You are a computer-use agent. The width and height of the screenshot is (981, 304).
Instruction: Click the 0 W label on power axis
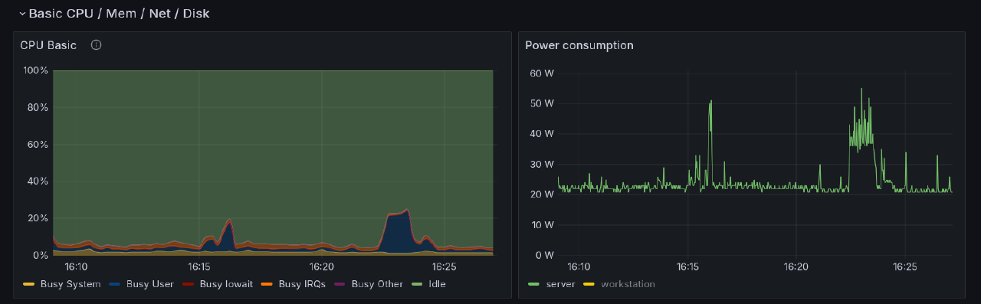click(x=545, y=254)
